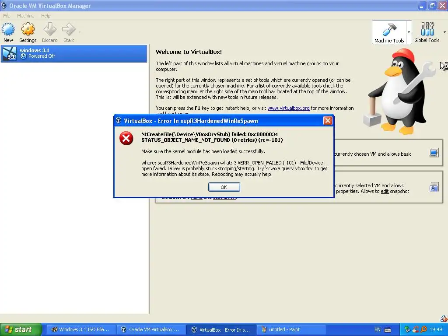Click the VirtualBox Manager title bar icon
This screenshot has width=448, height=336.
click(3, 5)
